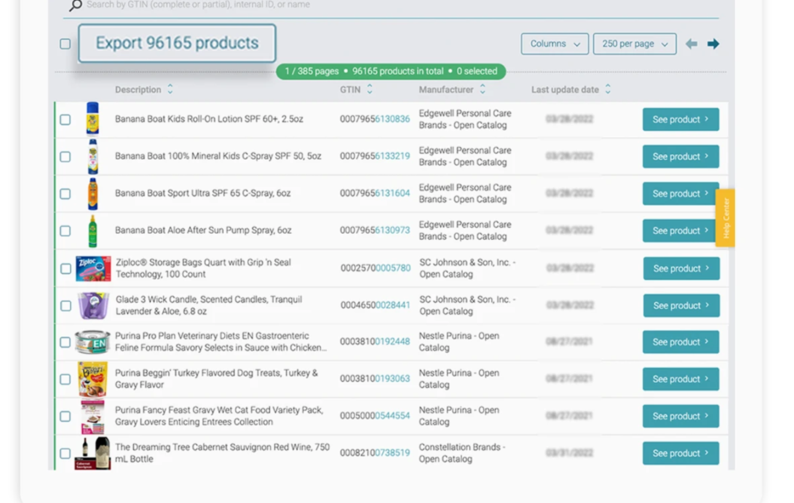Image resolution: width=794 pixels, height=503 pixels.
Task: See product for Banana Boat Sport Ultra
Action: pos(681,194)
